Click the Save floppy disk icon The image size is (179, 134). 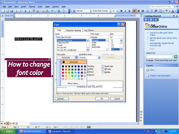pos(12,11)
